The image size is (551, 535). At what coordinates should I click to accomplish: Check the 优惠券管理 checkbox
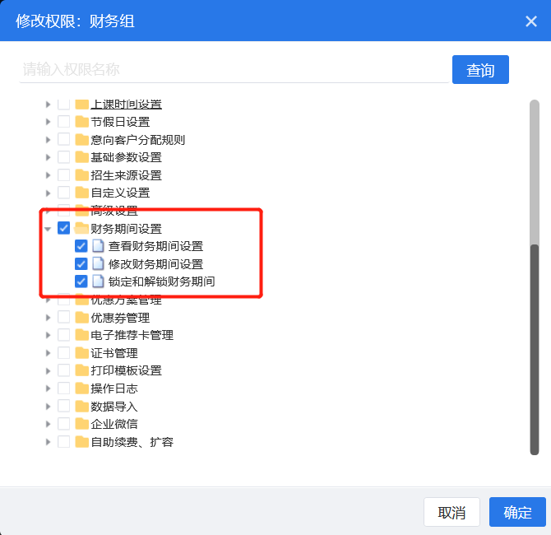63,317
